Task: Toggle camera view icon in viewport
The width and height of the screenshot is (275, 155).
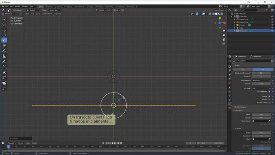Action: click(224, 40)
